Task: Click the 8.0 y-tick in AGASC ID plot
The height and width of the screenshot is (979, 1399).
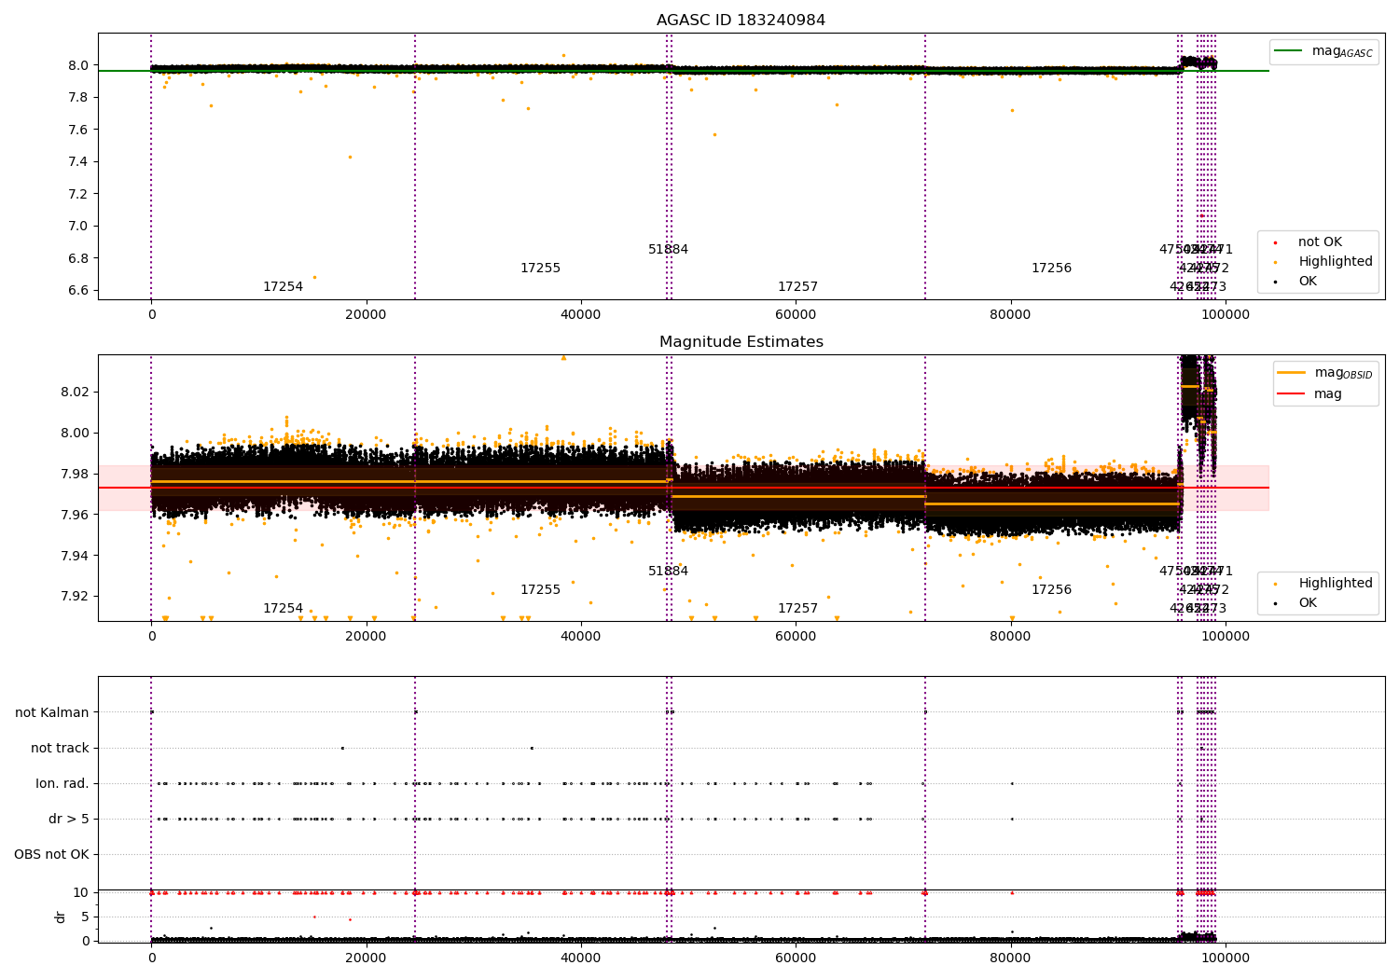Action: pyautogui.click(x=78, y=65)
